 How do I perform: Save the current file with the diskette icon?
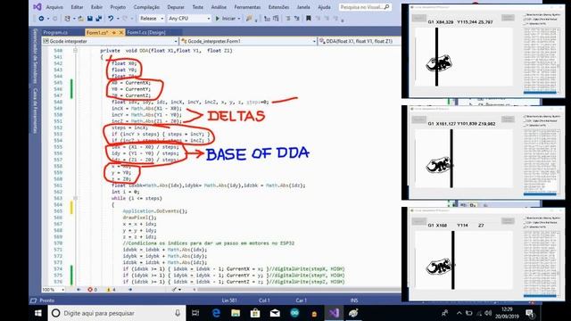pos(89,18)
